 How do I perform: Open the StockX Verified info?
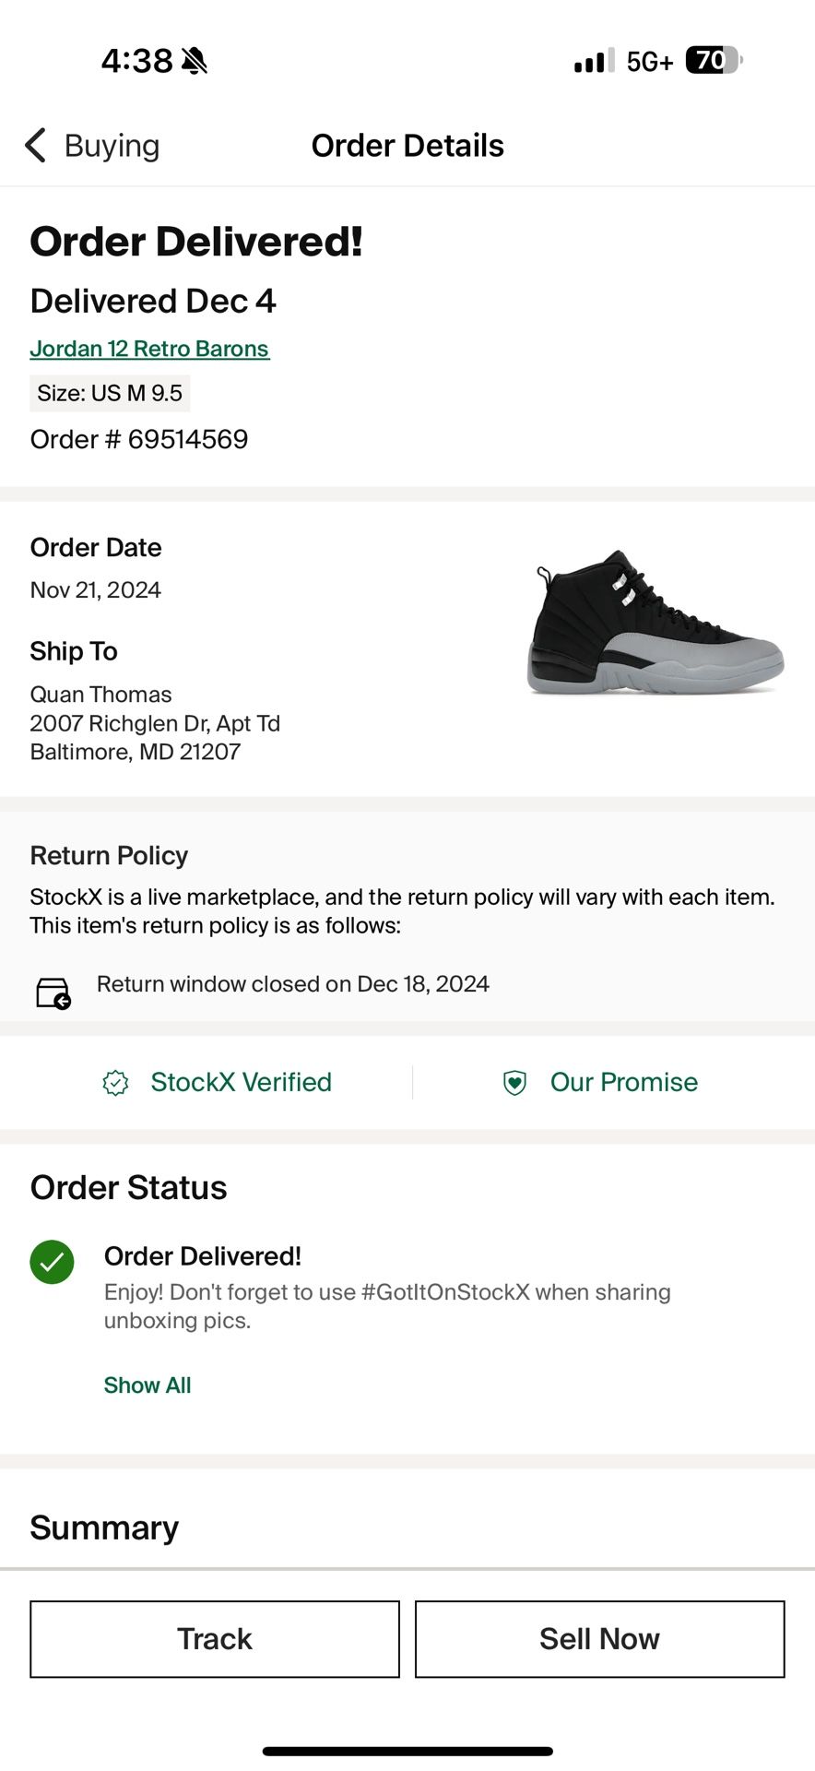(241, 1082)
